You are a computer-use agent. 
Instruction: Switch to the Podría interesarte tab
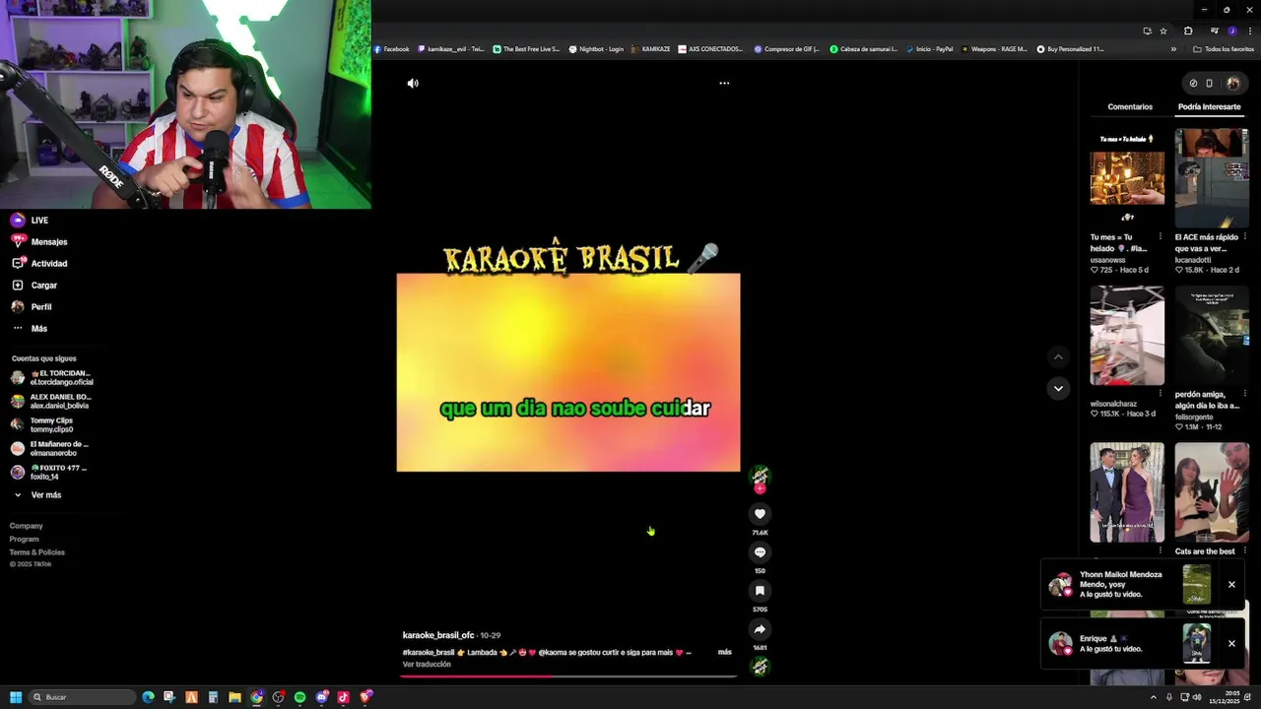1209,106
